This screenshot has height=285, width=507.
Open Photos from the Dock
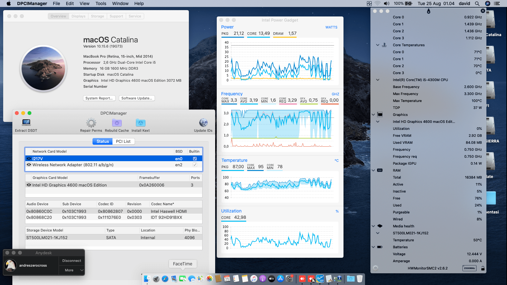click(209, 279)
